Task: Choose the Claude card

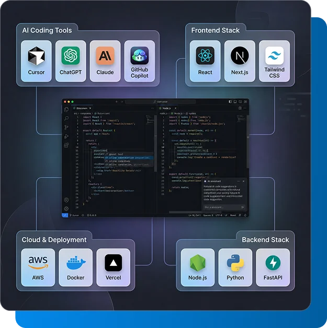Action: point(105,61)
